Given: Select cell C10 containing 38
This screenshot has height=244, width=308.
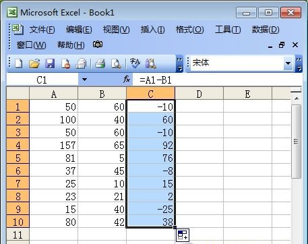Looking at the screenshot, I should pos(150,222).
